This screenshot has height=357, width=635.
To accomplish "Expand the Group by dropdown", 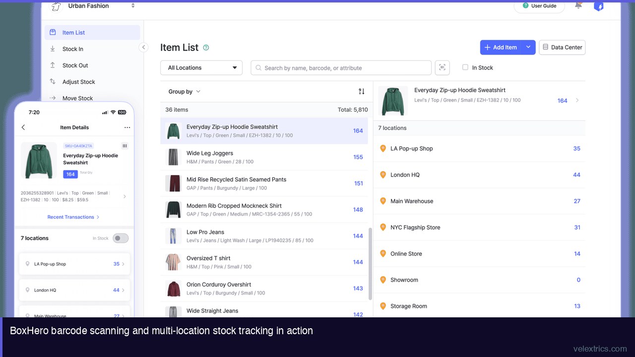I will pos(184,91).
